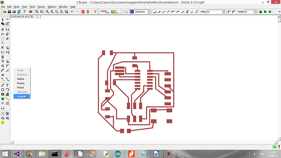Select the green Via tool

point(3,99)
